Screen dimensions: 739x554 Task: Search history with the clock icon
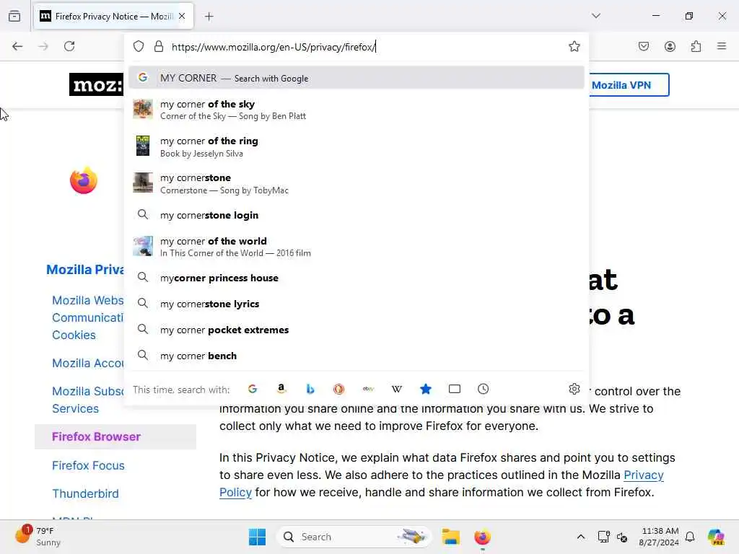click(x=483, y=389)
